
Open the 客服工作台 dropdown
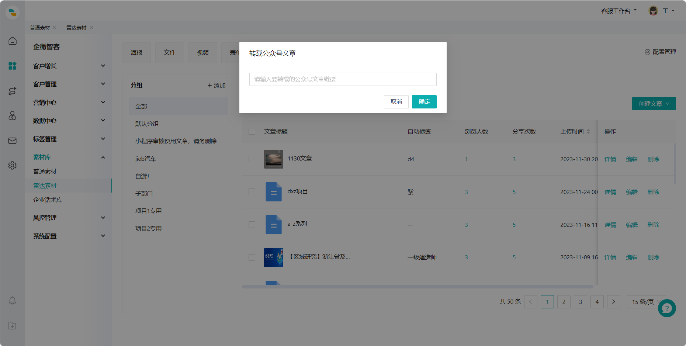point(619,11)
